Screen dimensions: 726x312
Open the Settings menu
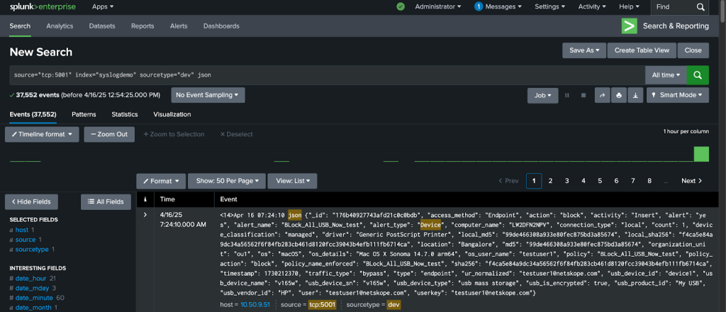pyautogui.click(x=549, y=6)
